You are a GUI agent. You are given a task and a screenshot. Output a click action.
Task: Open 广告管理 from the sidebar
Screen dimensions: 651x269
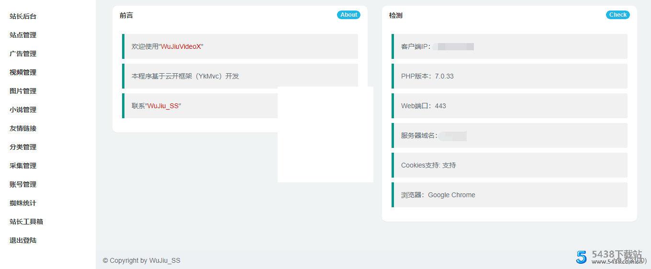[23, 54]
